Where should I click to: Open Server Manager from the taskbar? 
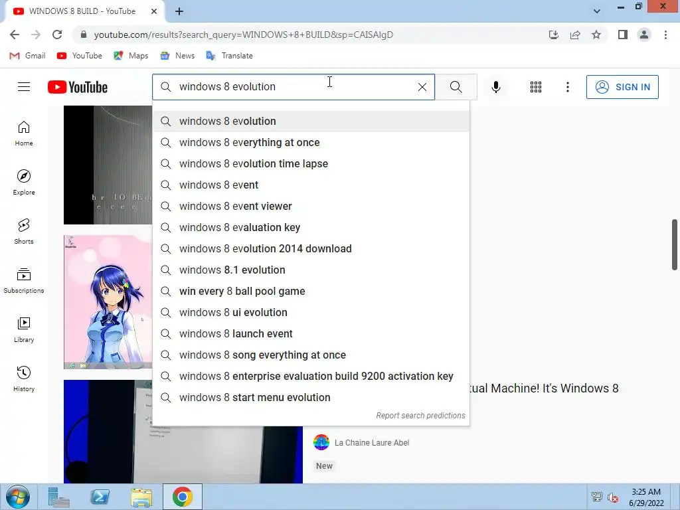tap(58, 497)
